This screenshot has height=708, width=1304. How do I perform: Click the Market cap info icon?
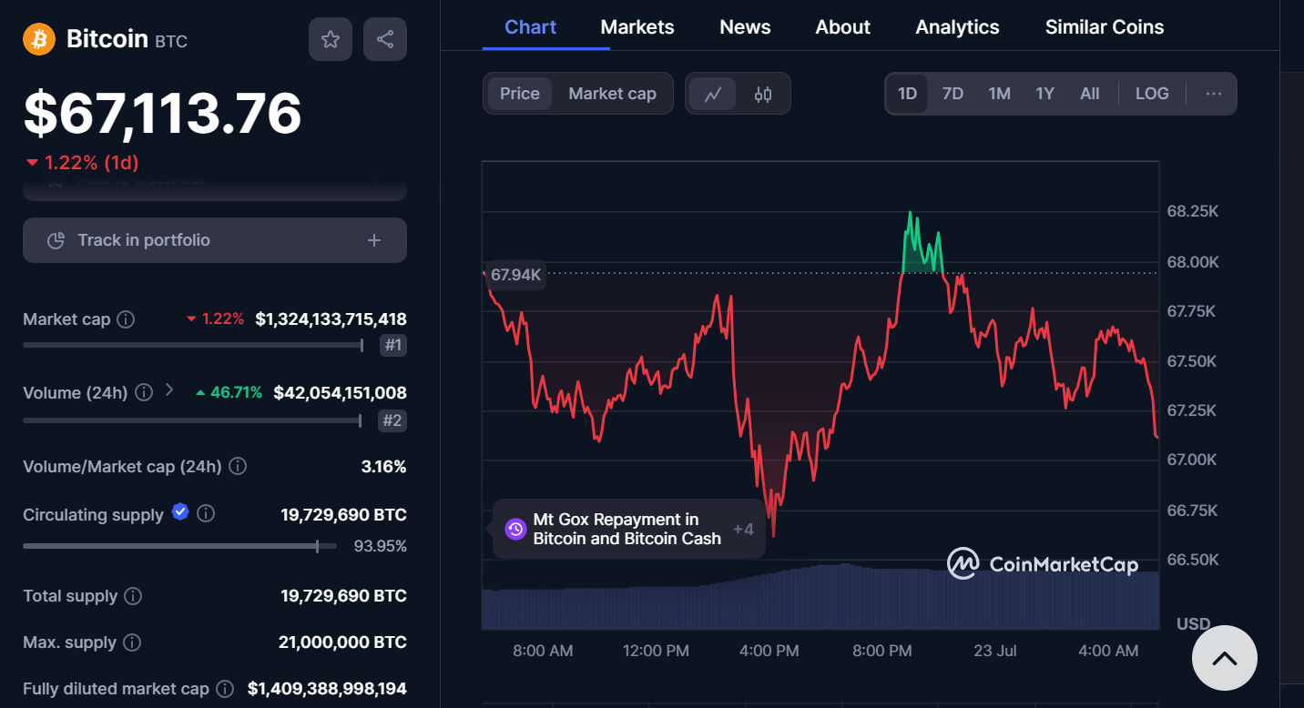pyautogui.click(x=127, y=319)
